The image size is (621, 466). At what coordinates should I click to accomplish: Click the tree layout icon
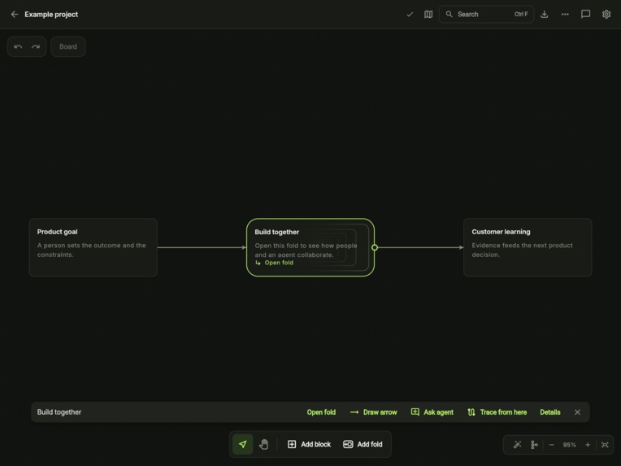click(534, 445)
